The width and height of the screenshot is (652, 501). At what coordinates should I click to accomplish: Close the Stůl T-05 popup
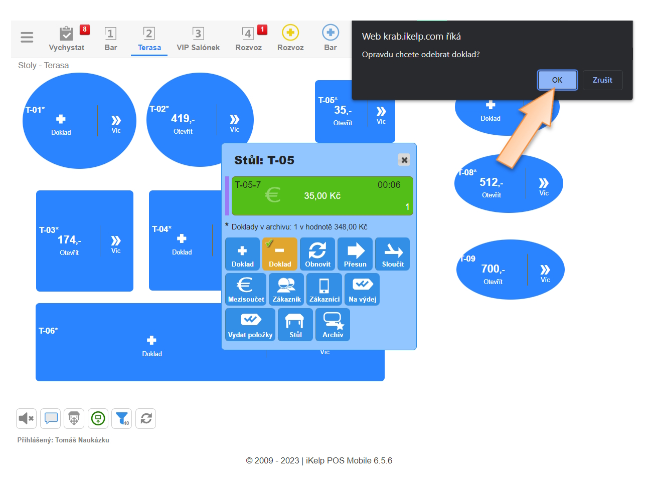click(404, 160)
